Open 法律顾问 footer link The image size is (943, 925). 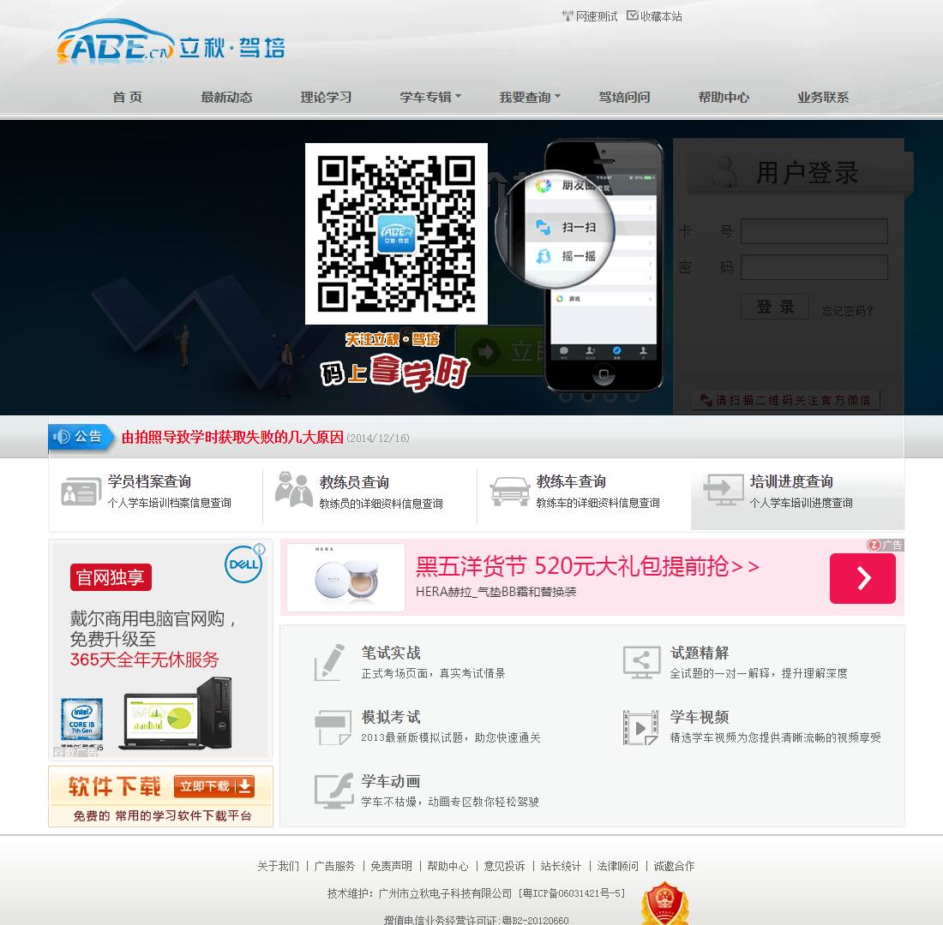pyautogui.click(x=617, y=866)
